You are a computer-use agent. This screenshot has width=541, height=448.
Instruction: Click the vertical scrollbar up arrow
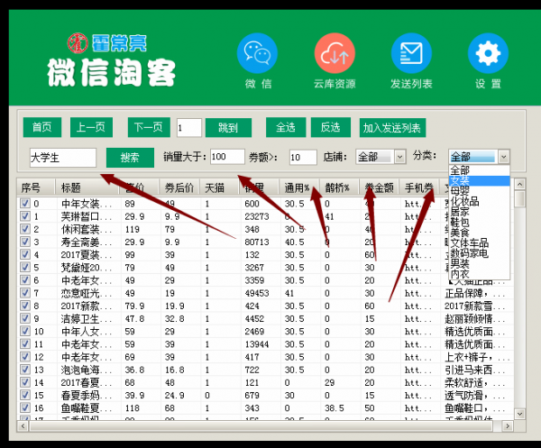click(x=520, y=184)
